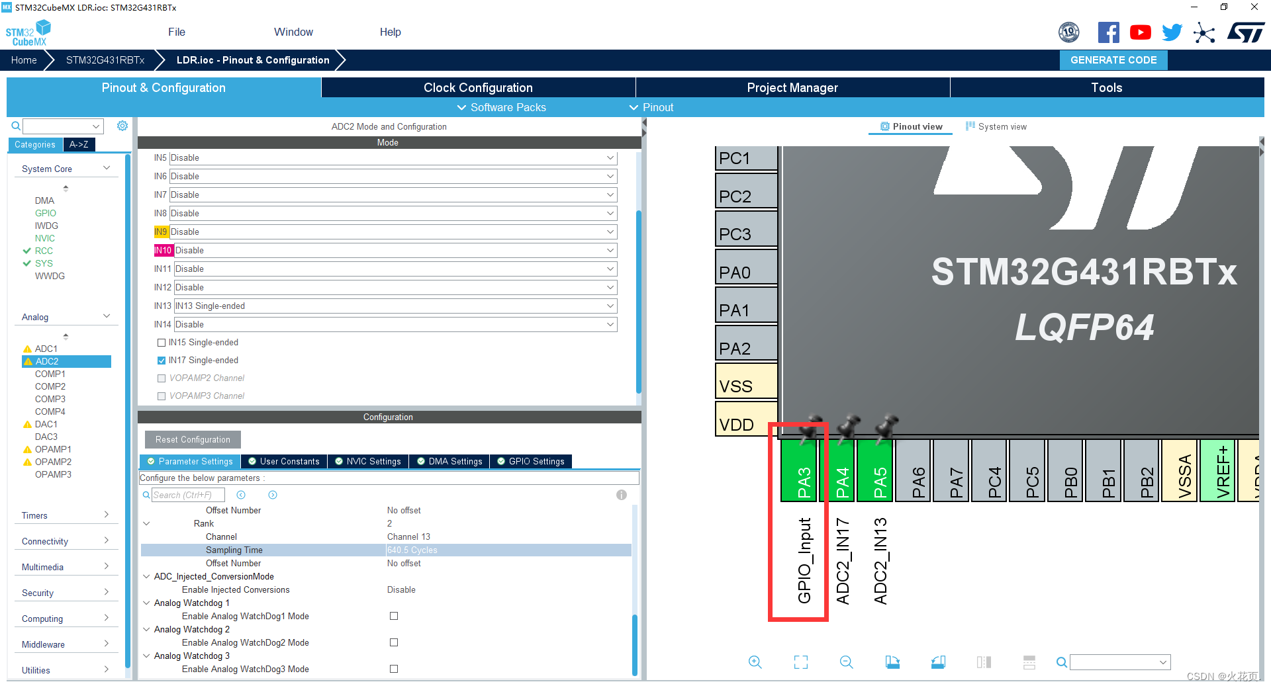1271x688 pixels.
Task: Click the GENERATE CODE button
Action: 1113,60
